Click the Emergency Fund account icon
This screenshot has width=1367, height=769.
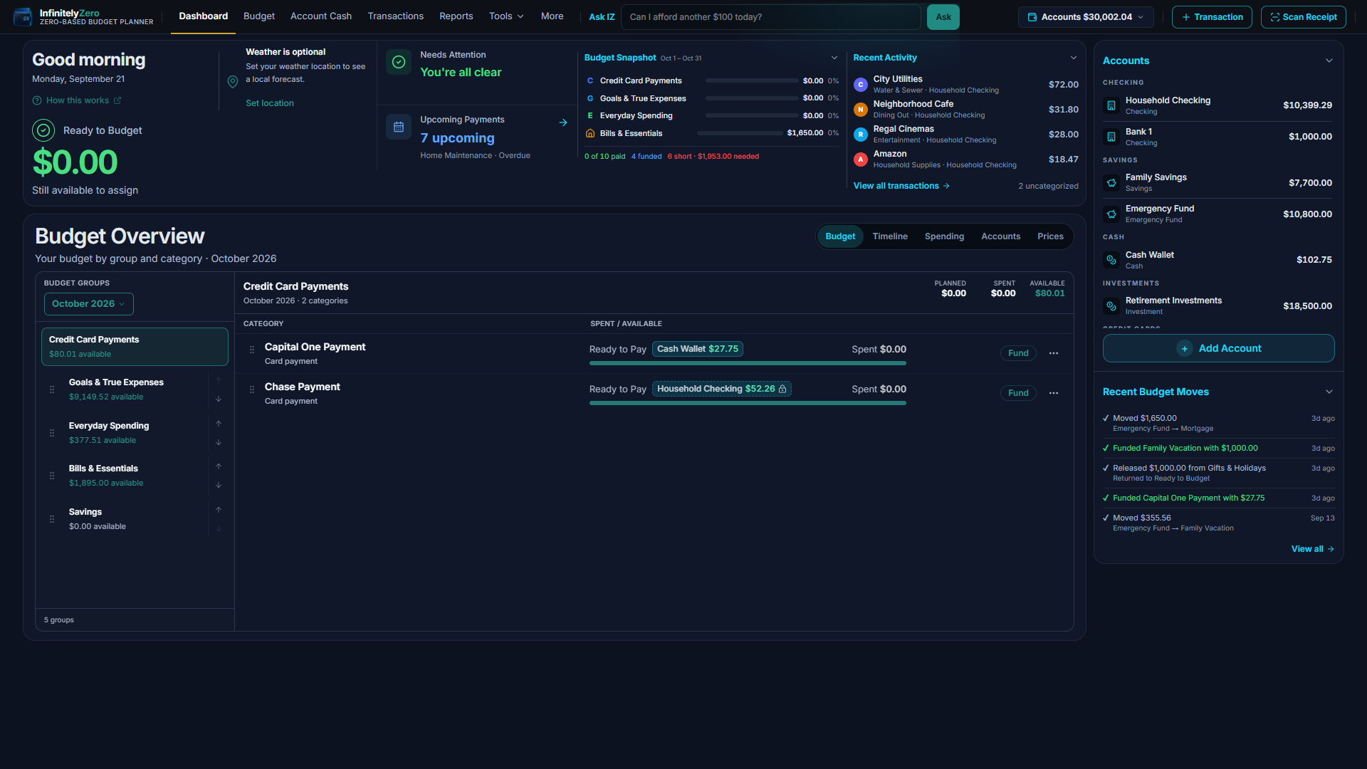(x=1111, y=214)
